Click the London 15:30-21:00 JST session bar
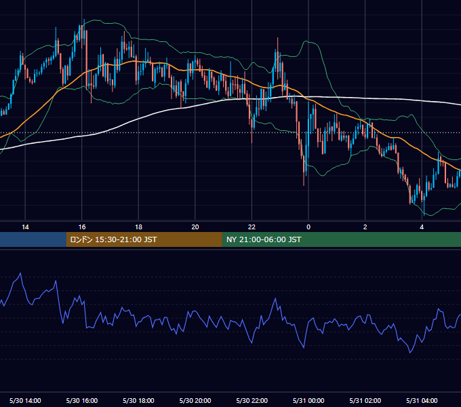The image size is (461, 407). pos(144,239)
